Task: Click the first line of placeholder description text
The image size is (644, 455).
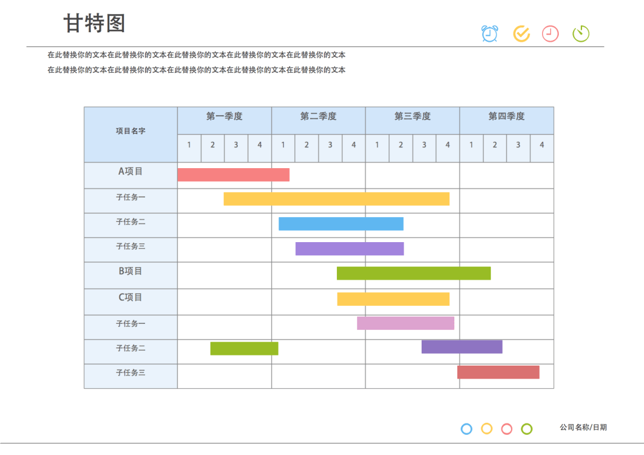Action: [196, 55]
